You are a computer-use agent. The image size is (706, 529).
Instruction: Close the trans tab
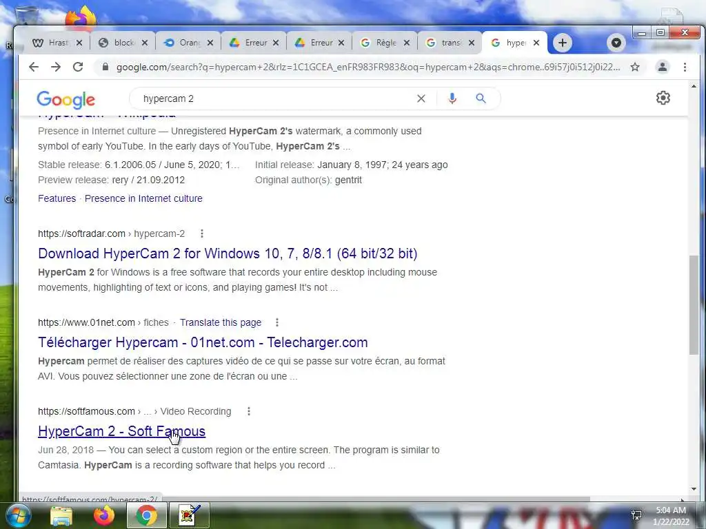(x=472, y=43)
